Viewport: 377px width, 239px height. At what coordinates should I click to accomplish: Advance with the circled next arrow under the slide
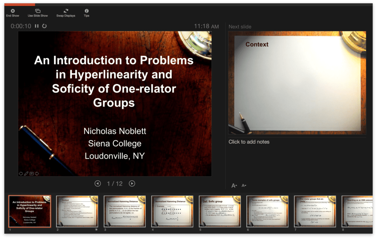132,183
